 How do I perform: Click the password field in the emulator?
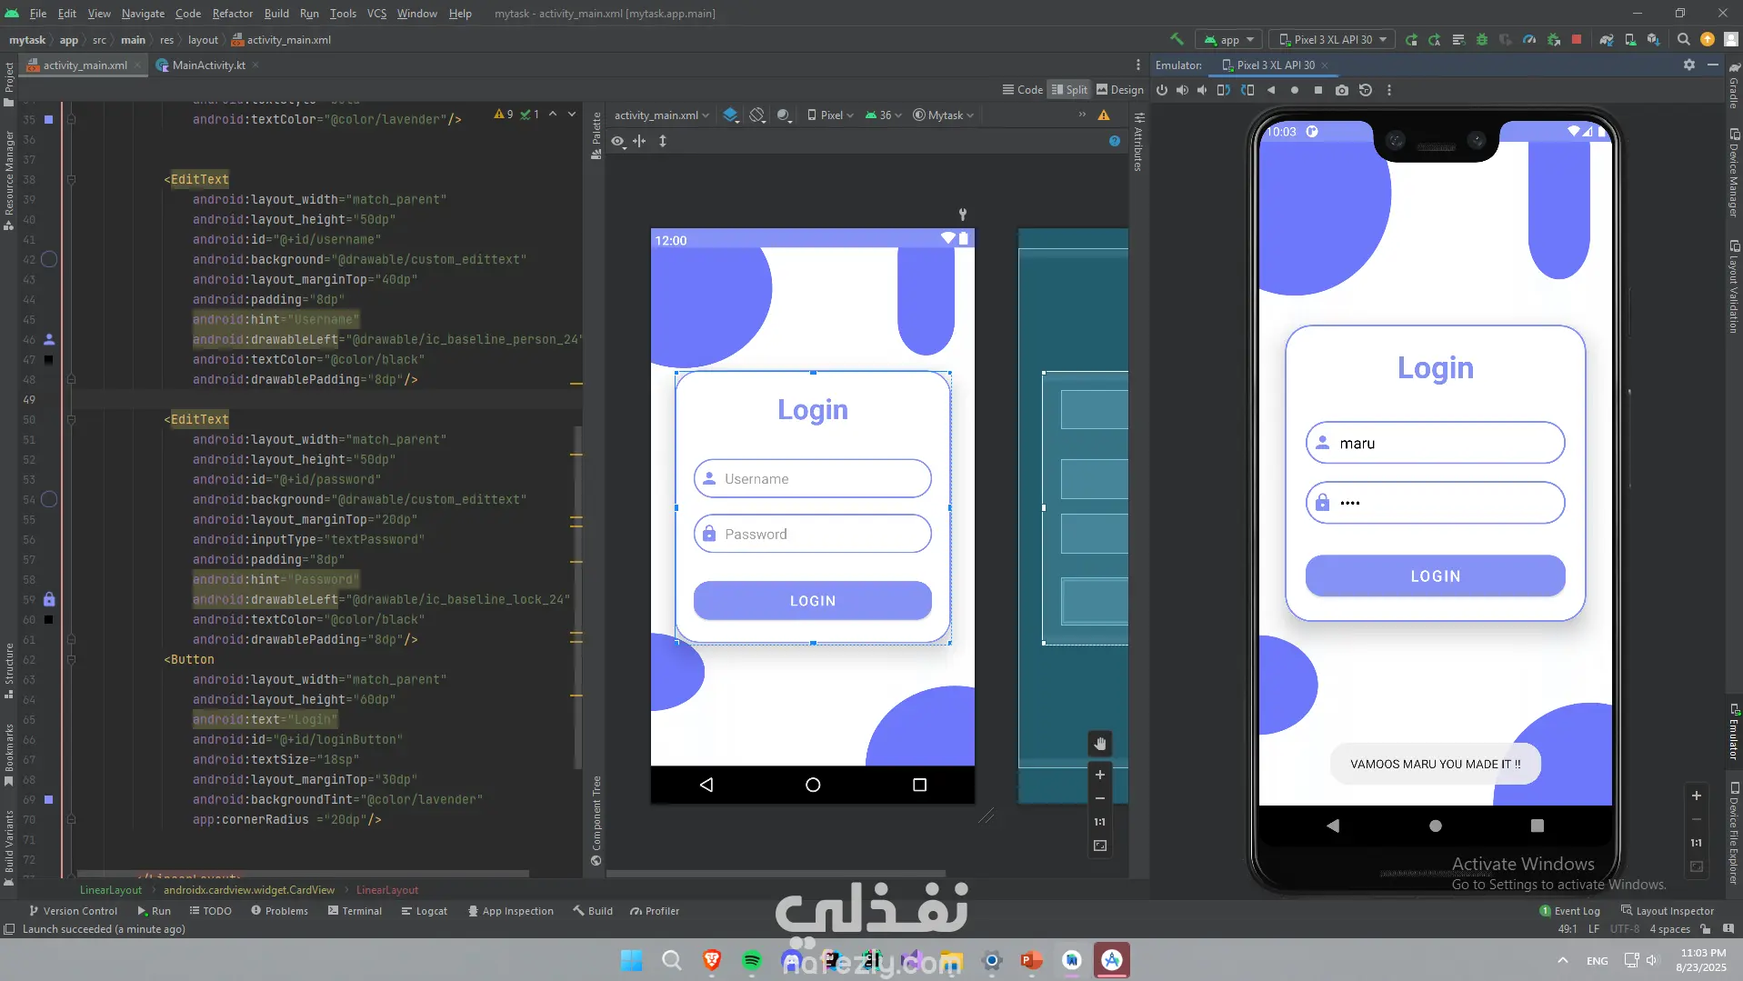point(1435,503)
